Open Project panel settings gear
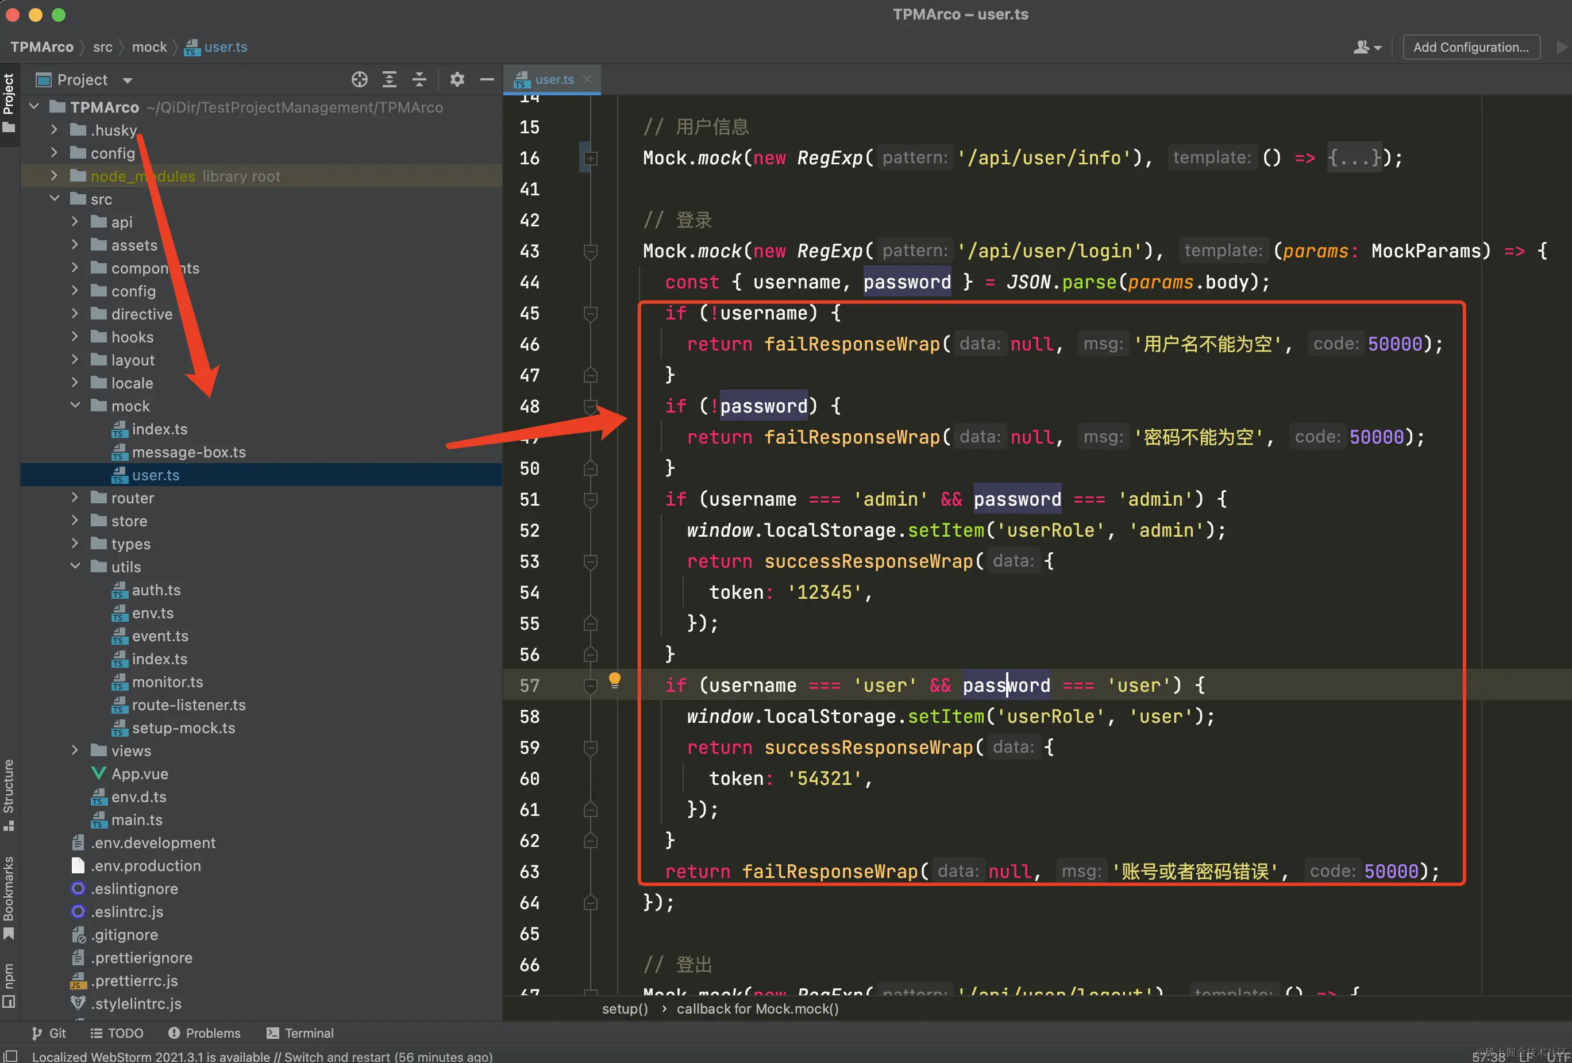The image size is (1572, 1063). click(x=457, y=80)
